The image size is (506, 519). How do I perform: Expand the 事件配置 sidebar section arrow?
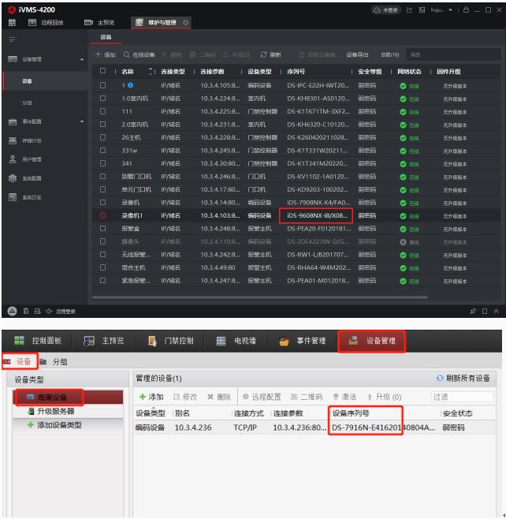point(82,121)
